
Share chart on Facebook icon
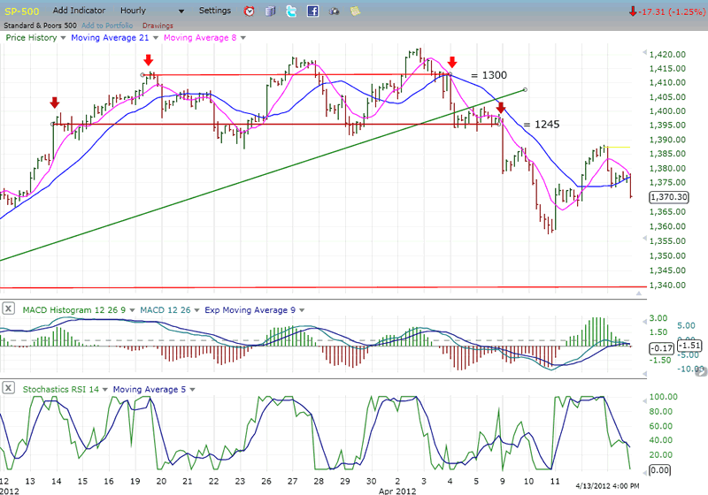pyautogui.click(x=312, y=11)
